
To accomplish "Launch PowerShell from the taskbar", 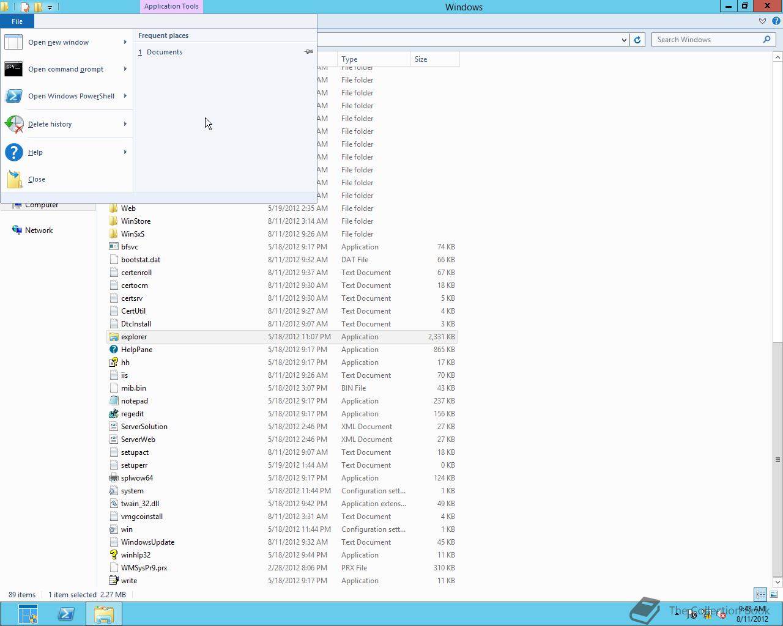I will [65, 614].
